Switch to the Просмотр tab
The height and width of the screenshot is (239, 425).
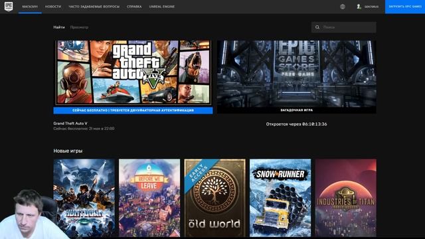point(79,27)
